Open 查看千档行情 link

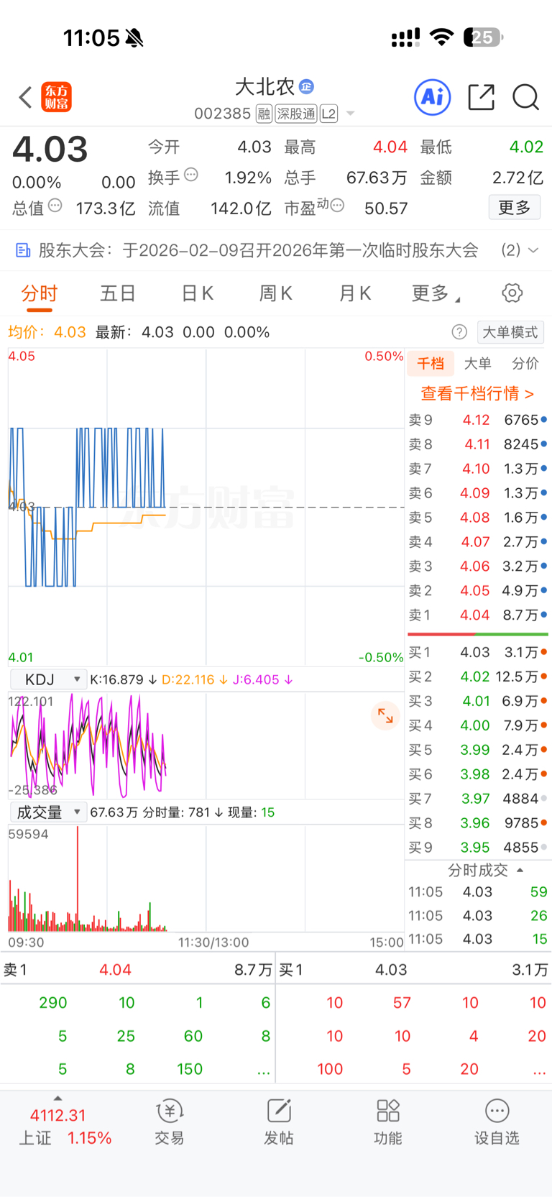pos(477,394)
